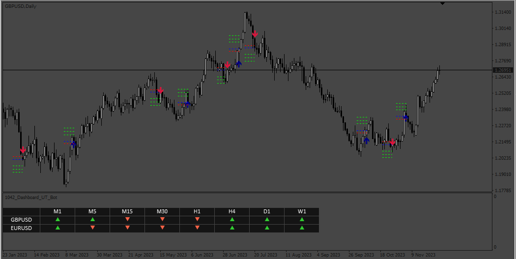
Task: Click the EURUSD symbol row label
Action: [22, 228]
